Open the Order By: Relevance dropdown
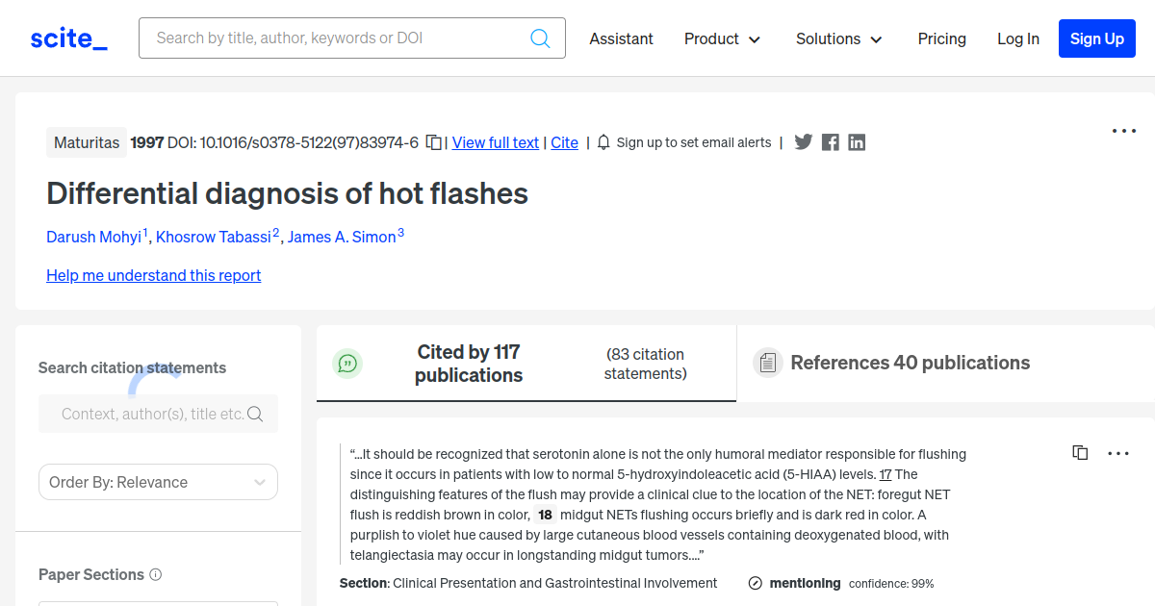The height and width of the screenshot is (606, 1155). pos(158,482)
